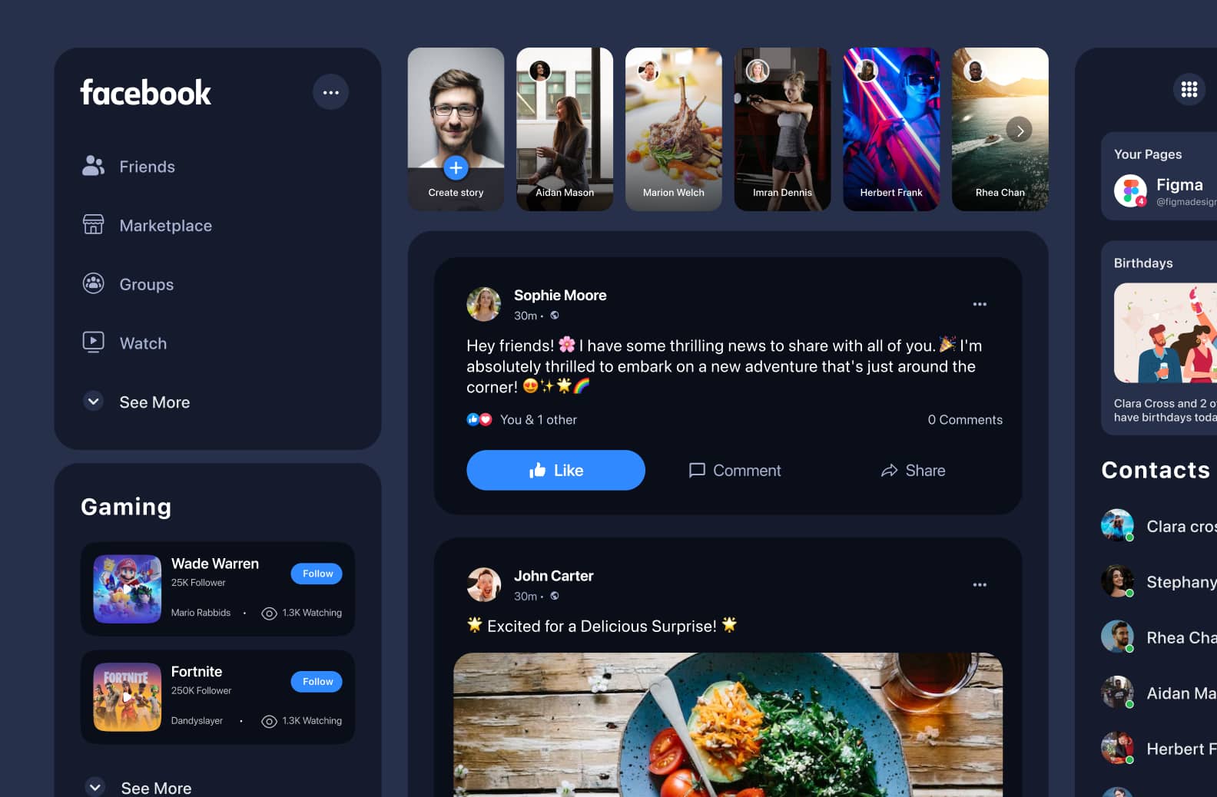The width and height of the screenshot is (1217, 797).
Task: Click the Friends people icon
Action: tap(93, 166)
